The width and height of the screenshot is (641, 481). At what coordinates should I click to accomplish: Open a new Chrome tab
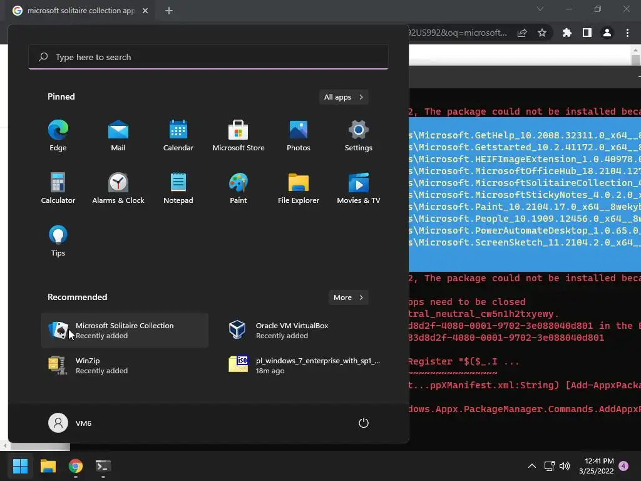pyautogui.click(x=169, y=11)
